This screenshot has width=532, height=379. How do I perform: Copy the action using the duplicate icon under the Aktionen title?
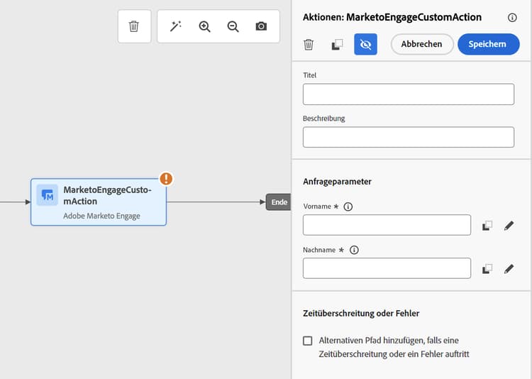337,45
